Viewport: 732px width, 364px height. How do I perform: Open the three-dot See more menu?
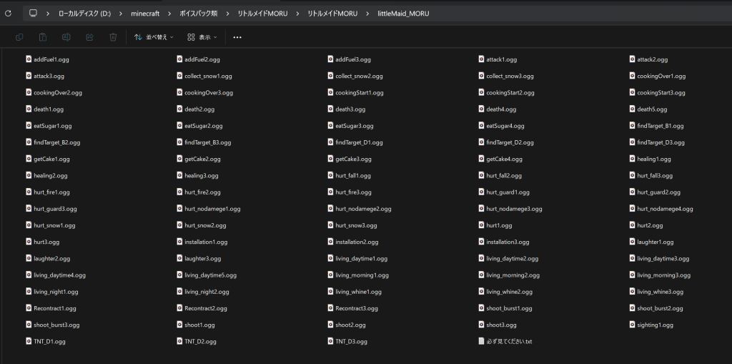pos(237,37)
